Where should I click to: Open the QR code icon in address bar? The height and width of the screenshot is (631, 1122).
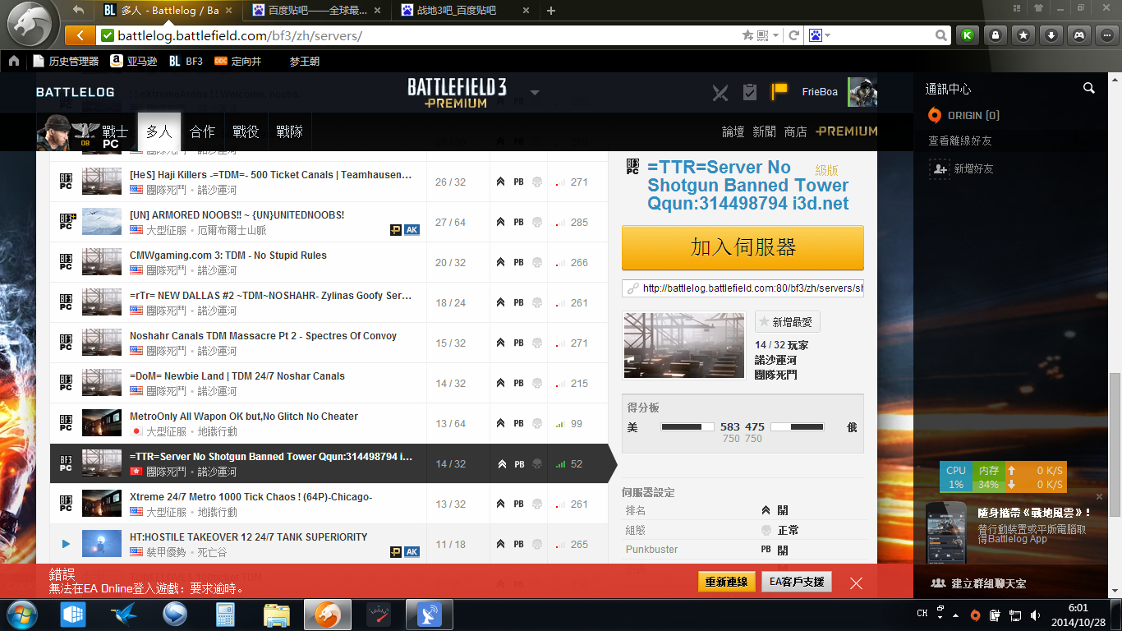coord(761,35)
